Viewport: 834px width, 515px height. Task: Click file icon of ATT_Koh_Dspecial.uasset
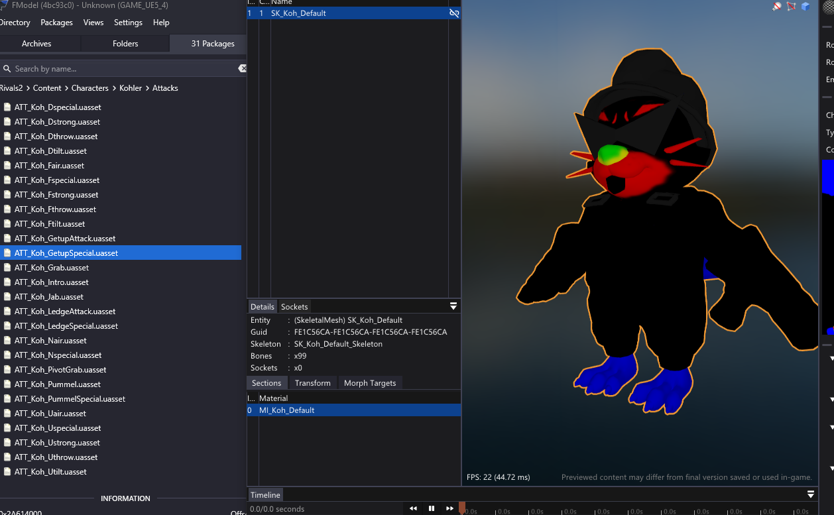click(7, 107)
